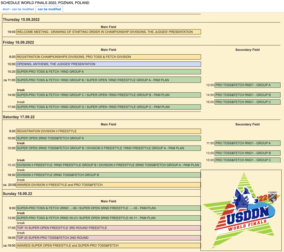The height and width of the screenshot is (252, 284).
Task: Select 'SUPER-PRO TOSS & FETCH 1RND GROUP A' row
Action: (x=109, y=72)
